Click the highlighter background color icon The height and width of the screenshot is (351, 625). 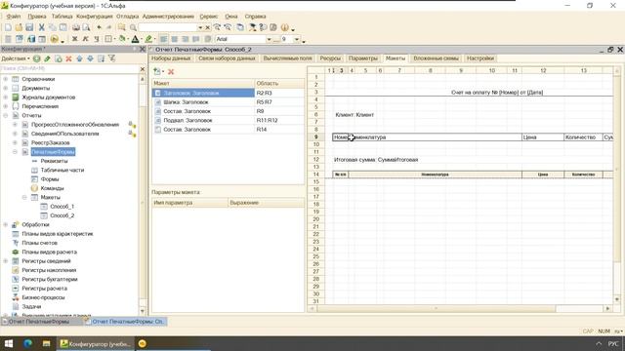(148, 39)
